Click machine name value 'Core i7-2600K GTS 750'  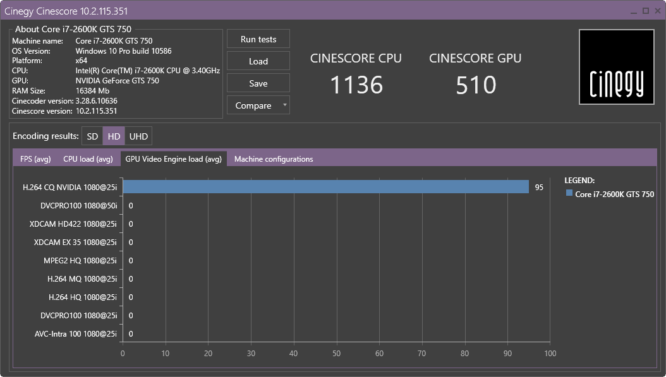[114, 41]
